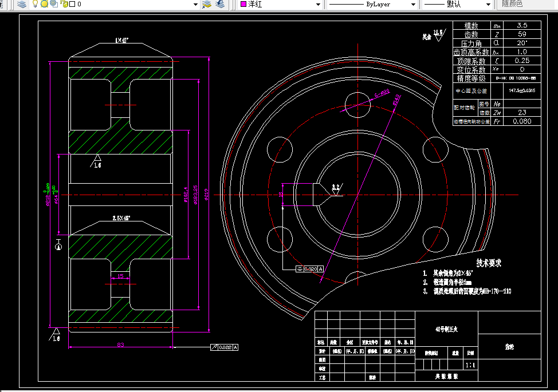
Task: Select the 1.6 roughness symbol at bore
Action: point(96,162)
